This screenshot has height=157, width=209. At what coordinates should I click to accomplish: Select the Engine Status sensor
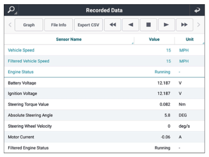click(x=104, y=72)
